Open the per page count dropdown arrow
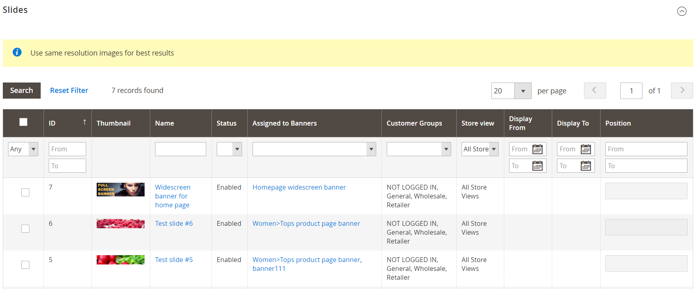696x289 pixels. pyautogui.click(x=523, y=91)
